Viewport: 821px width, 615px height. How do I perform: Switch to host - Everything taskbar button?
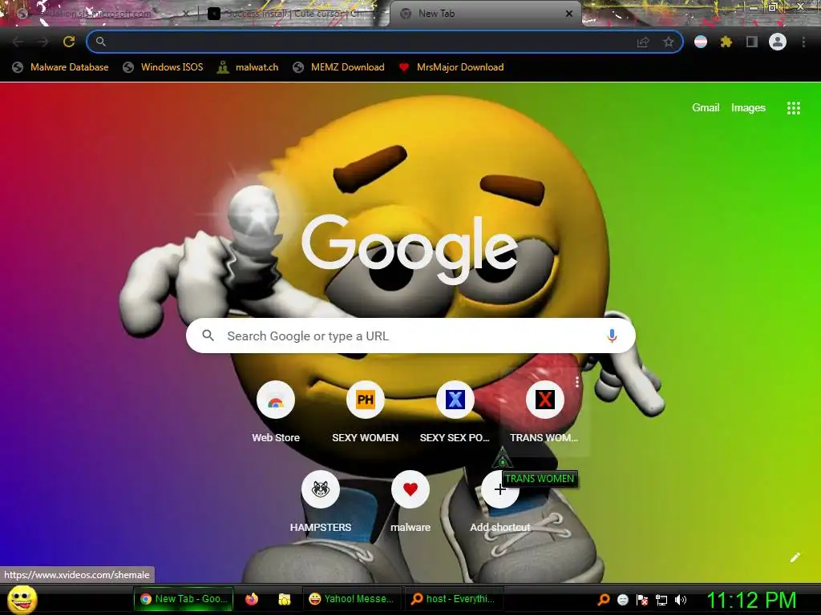tap(454, 599)
